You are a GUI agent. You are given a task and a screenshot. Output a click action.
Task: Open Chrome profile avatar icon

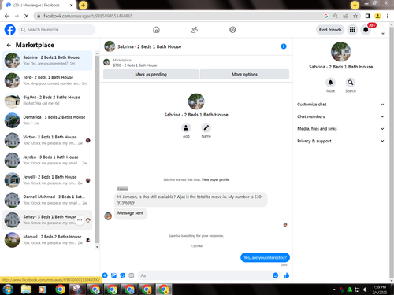point(377,16)
